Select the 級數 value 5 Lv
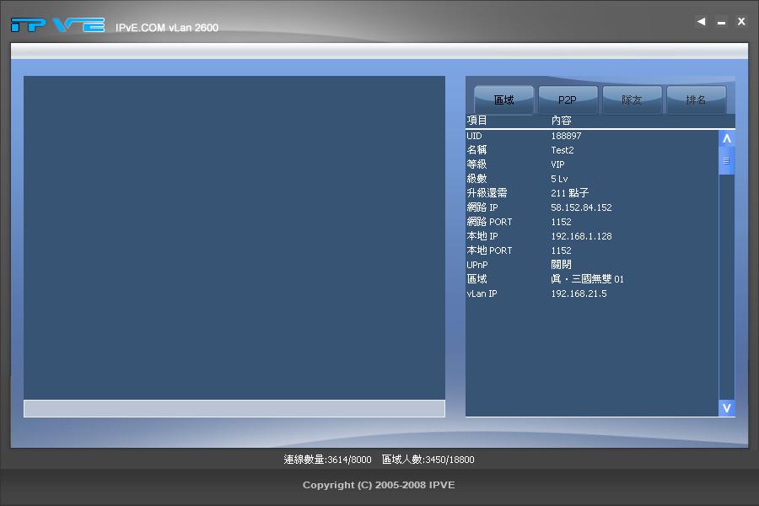Image resolution: width=759 pixels, height=506 pixels. tap(559, 179)
